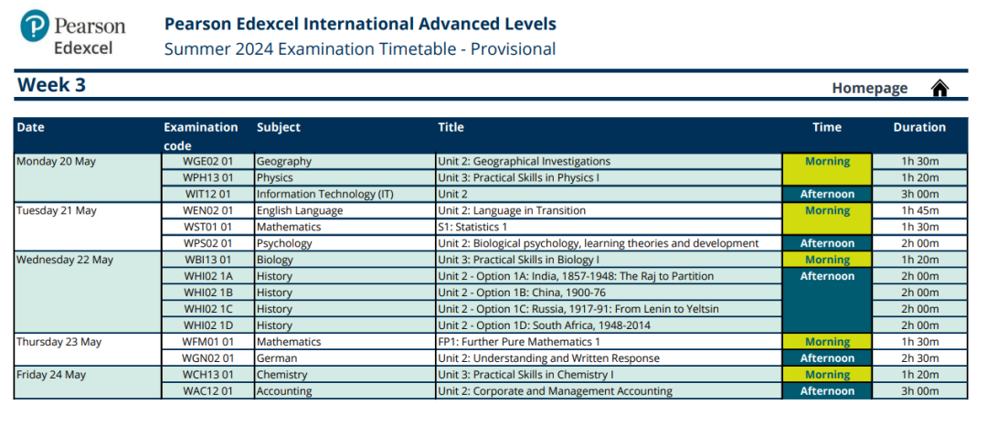Click exam code WCH13 01

[x=207, y=375]
